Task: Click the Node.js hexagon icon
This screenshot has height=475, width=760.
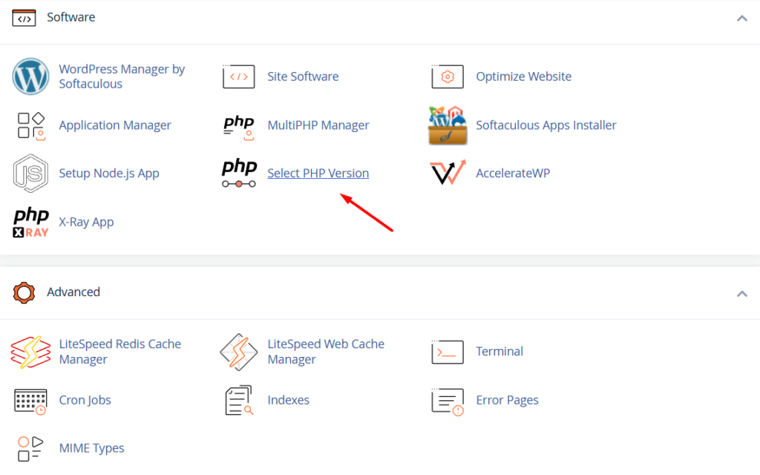Action: click(x=30, y=174)
